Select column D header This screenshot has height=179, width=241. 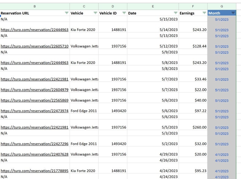[x=113, y=6]
